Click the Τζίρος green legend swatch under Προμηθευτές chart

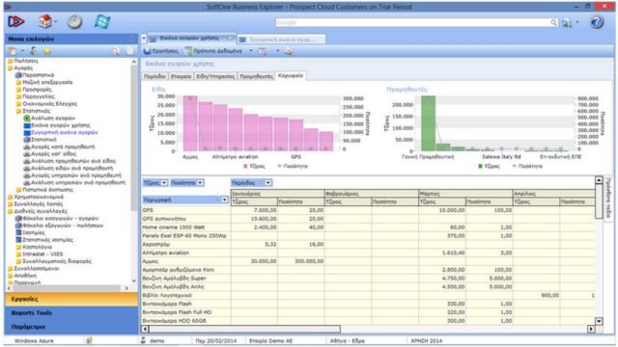[480, 166]
